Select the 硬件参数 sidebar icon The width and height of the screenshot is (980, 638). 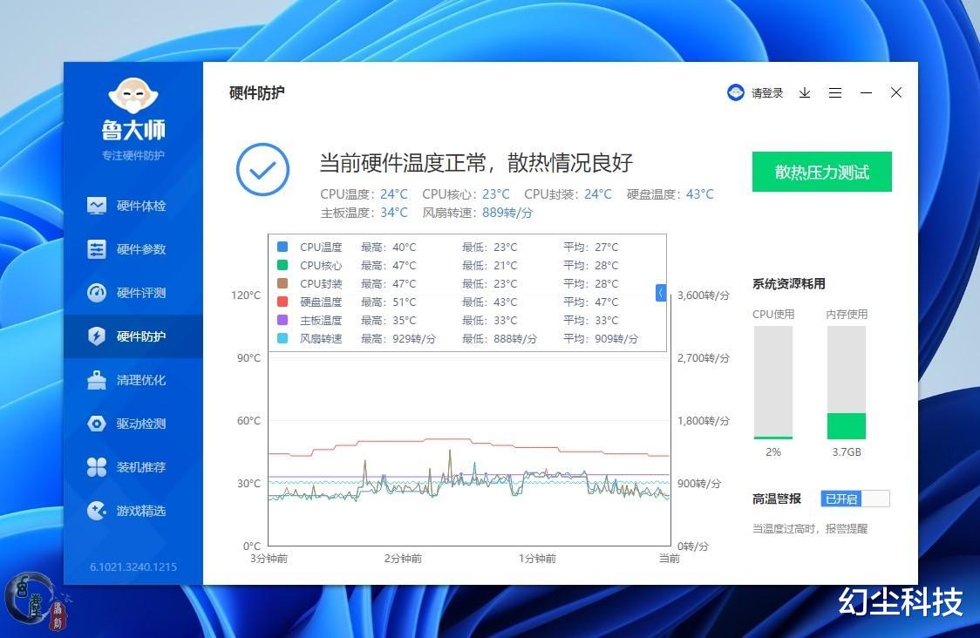(99, 248)
